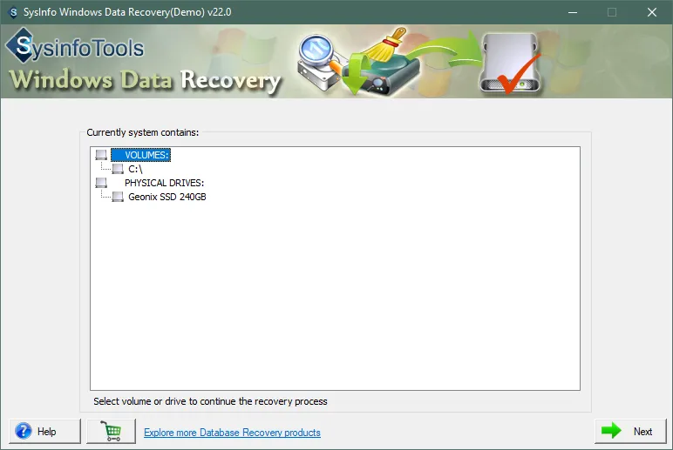The height and width of the screenshot is (450, 673).
Task: Click the shopping cart purchase button
Action: pyautogui.click(x=112, y=431)
